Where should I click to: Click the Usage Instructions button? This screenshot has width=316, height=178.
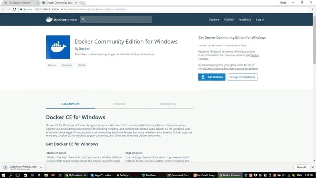242,77
